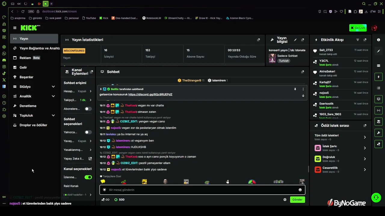Click the info icon in right rail
This screenshot has height=216, width=385.
378,40
